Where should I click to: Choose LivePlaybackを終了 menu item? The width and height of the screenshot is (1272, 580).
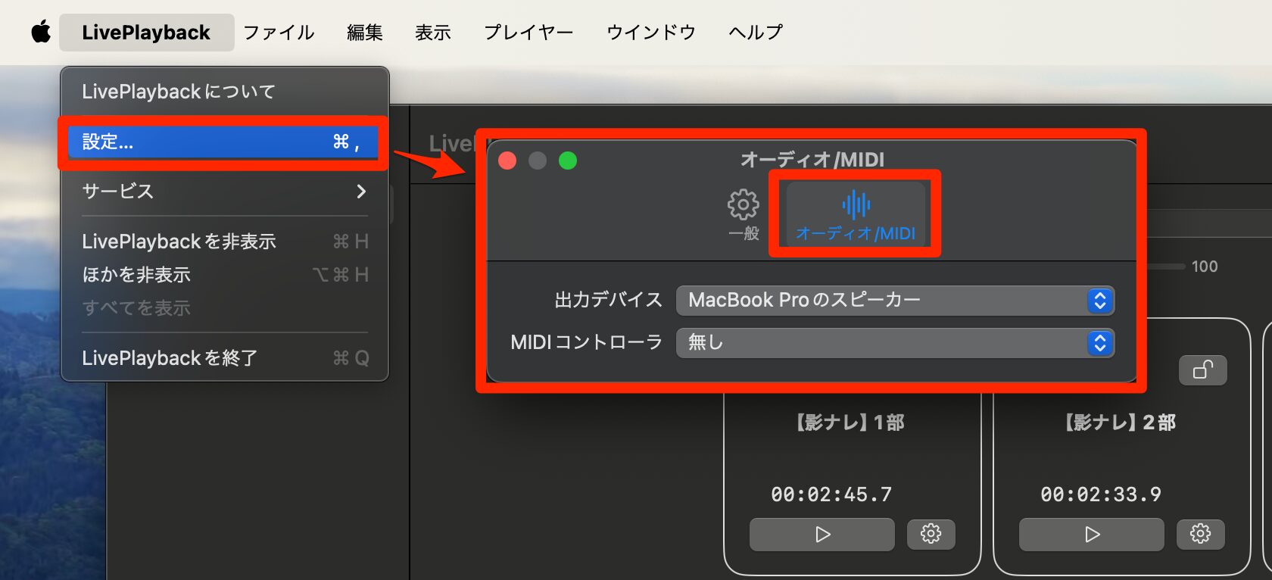point(225,358)
